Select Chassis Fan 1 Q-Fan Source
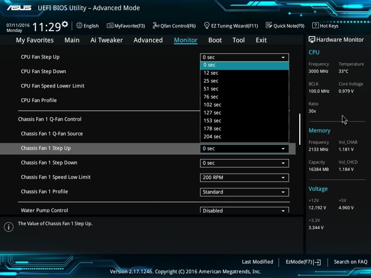 pyautogui.click(x=52, y=134)
